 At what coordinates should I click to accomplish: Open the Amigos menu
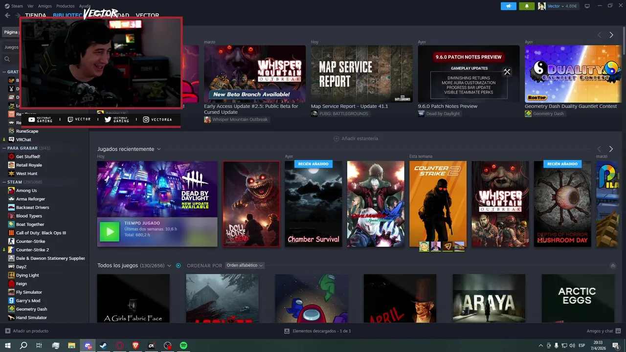(x=45, y=6)
